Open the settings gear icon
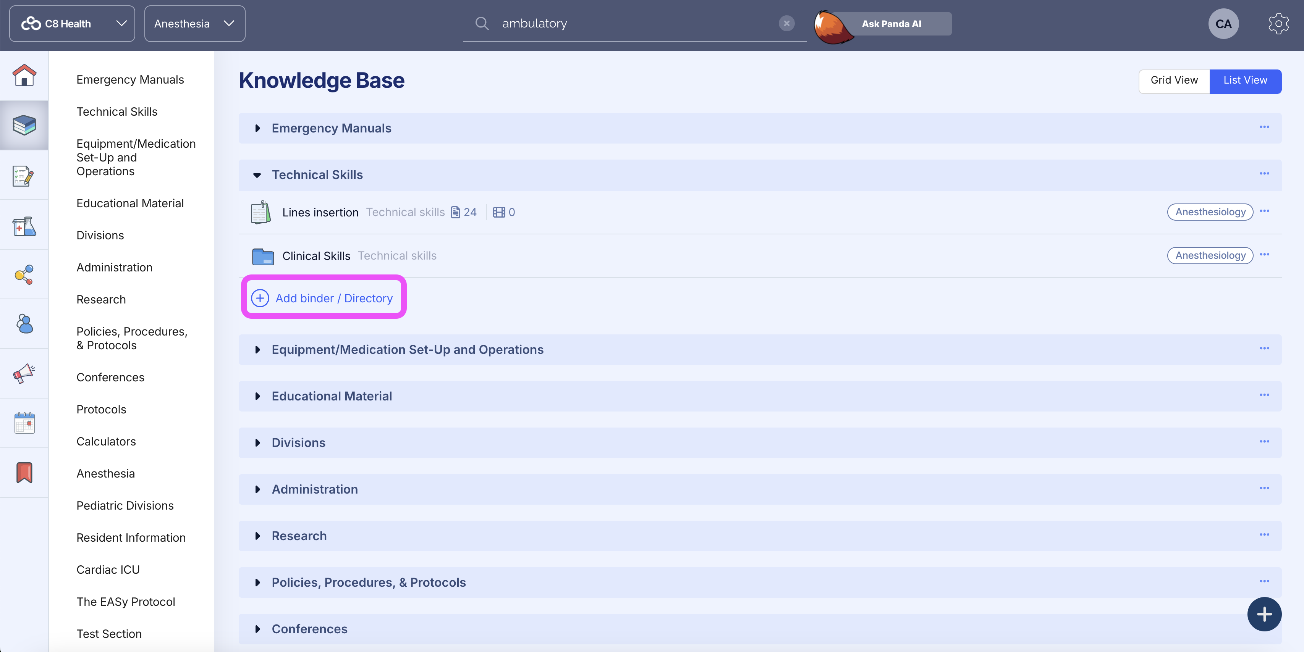The width and height of the screenshot is (1304, 652). [x=1278, y=24]
